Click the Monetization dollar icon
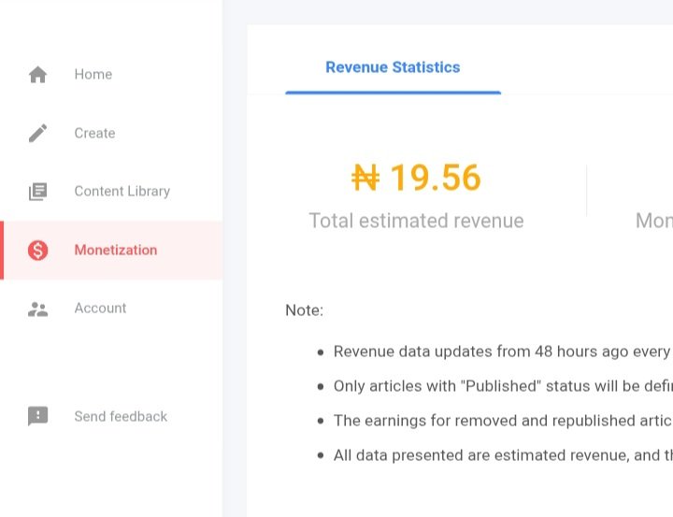The height and width of the screenshot is (517, 673). [x=37, y=250]
